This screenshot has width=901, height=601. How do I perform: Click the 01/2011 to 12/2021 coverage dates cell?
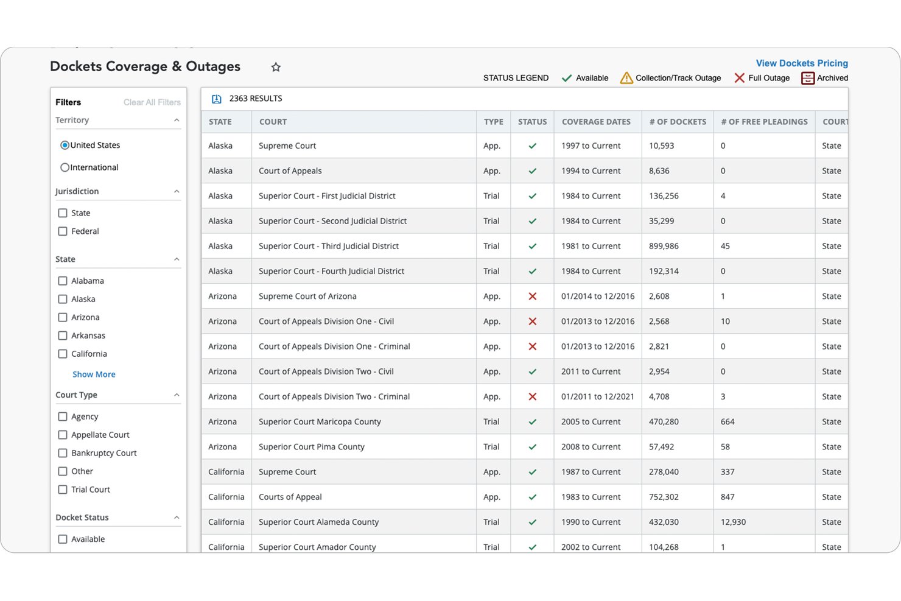pos(598,396)
